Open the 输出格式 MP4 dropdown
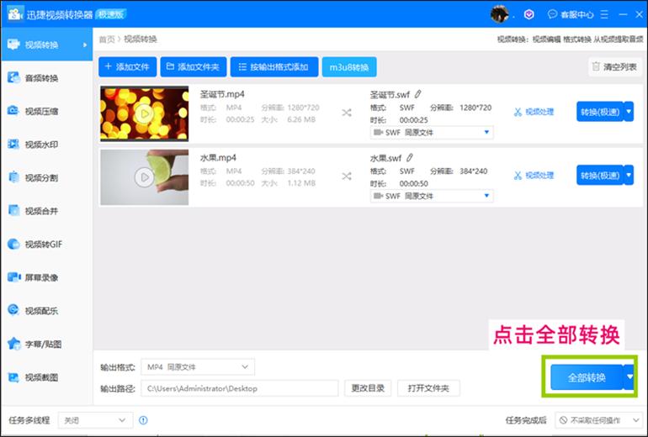 pos(198,367)
